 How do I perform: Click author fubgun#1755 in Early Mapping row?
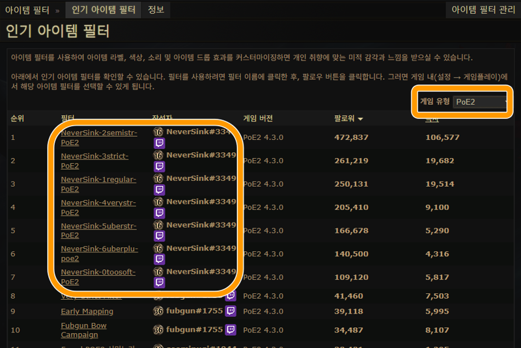[x=194, y=311]
